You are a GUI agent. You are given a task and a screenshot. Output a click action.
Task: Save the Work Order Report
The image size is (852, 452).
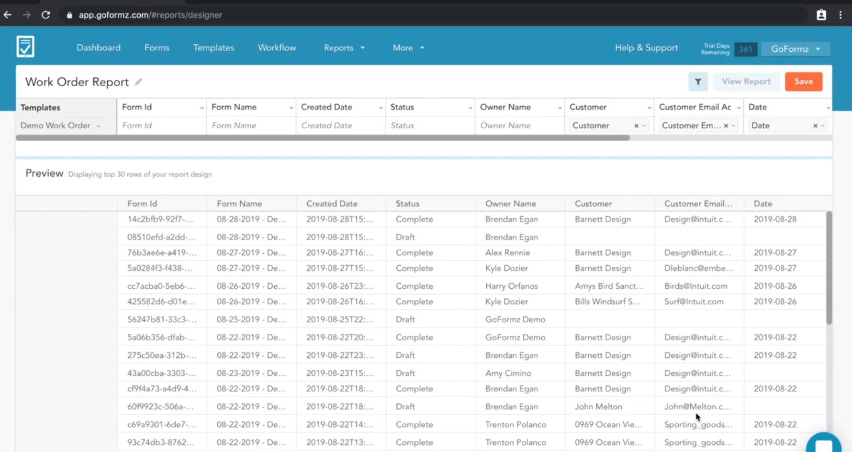point(804,81)
